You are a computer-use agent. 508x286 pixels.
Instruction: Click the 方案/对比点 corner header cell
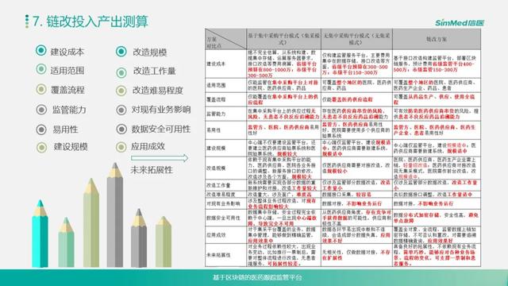coord(225,39)
